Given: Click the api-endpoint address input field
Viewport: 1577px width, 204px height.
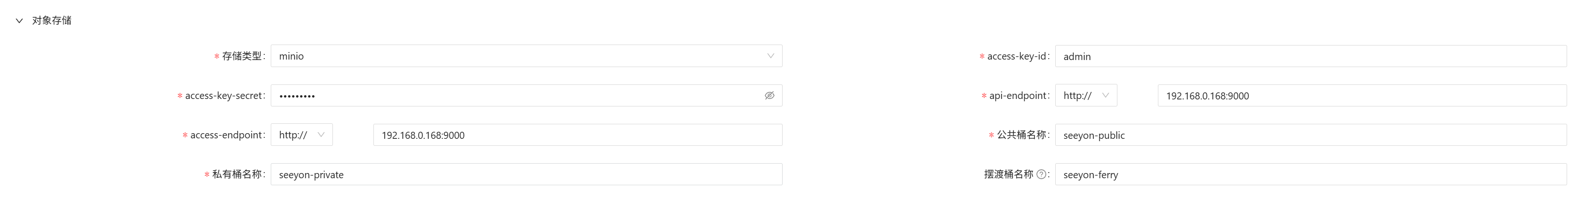Looking at the screenshot, I should coord(1362,96).
